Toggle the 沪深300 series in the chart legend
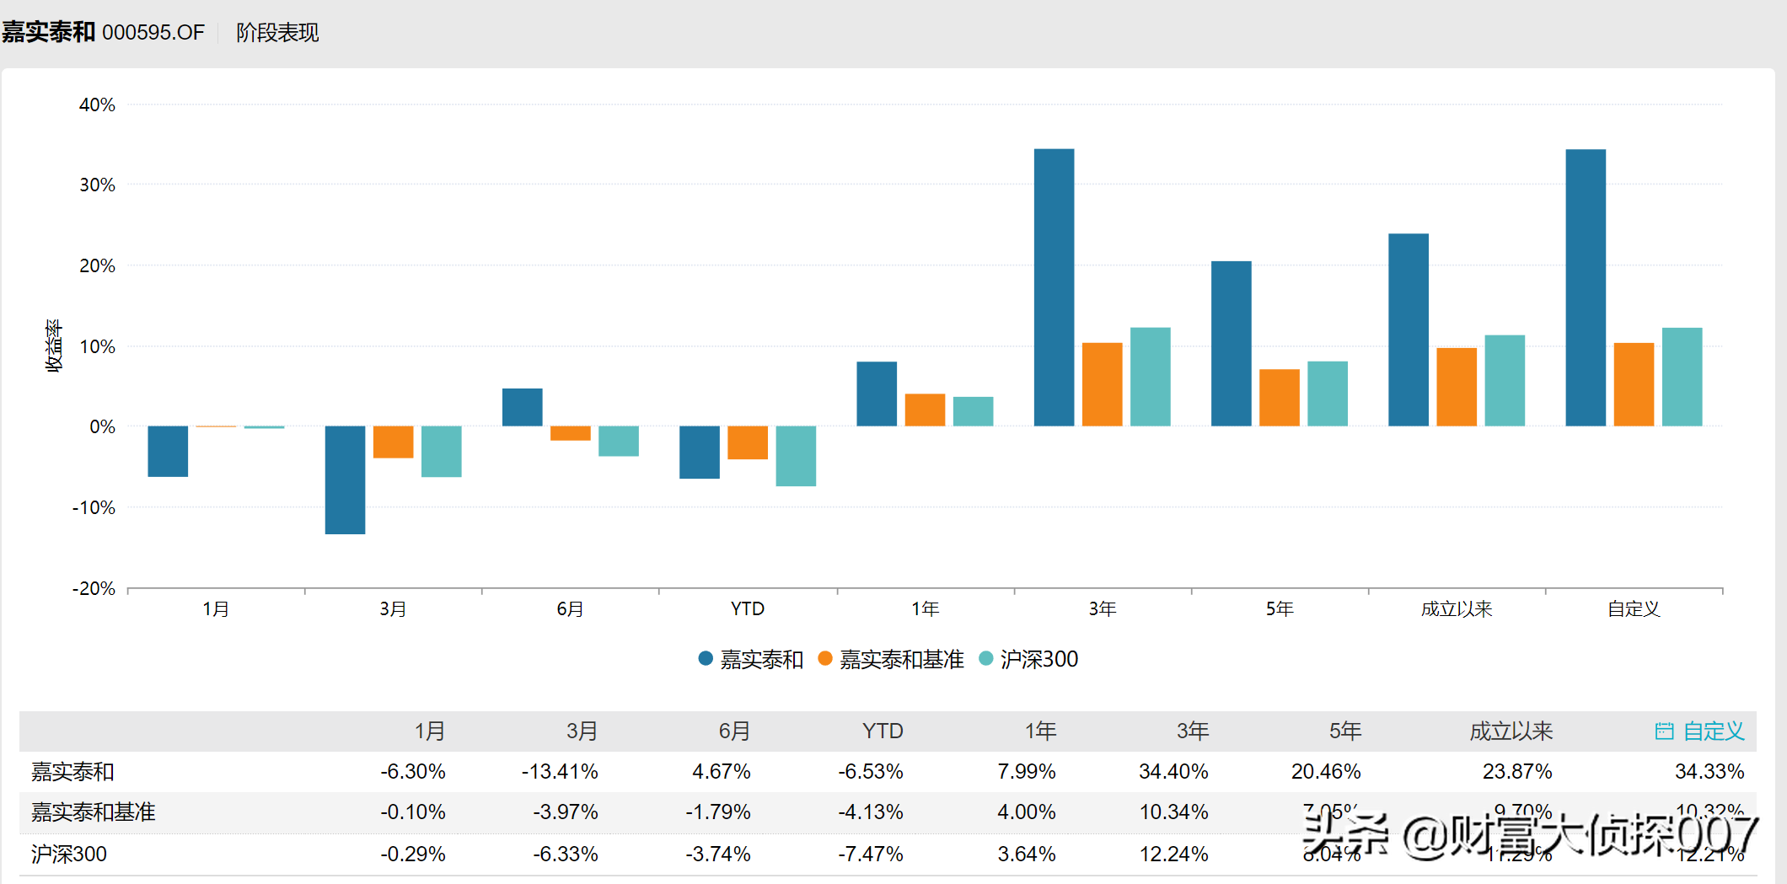This screenshot has height=884, width=1787. pyautogui.click(x=1028, y=659)
